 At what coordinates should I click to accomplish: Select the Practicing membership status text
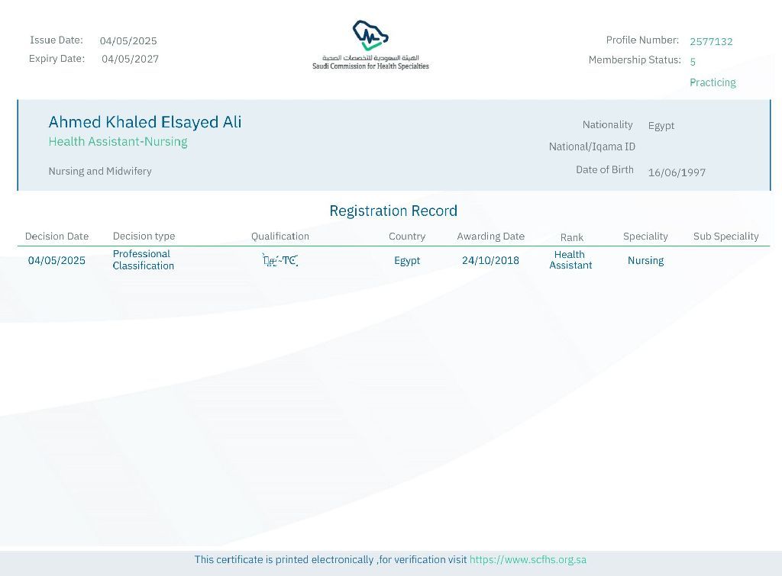pos(713,82)
